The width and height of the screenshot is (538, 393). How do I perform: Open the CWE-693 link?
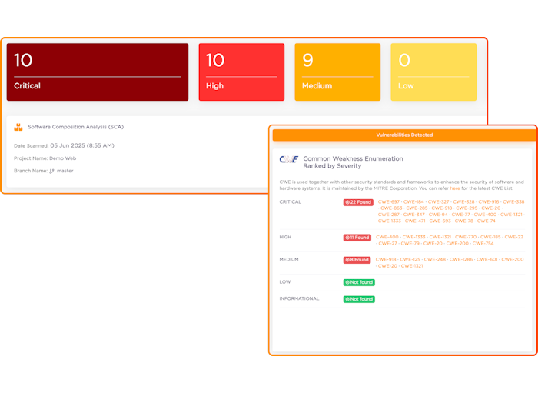(440, 221)
